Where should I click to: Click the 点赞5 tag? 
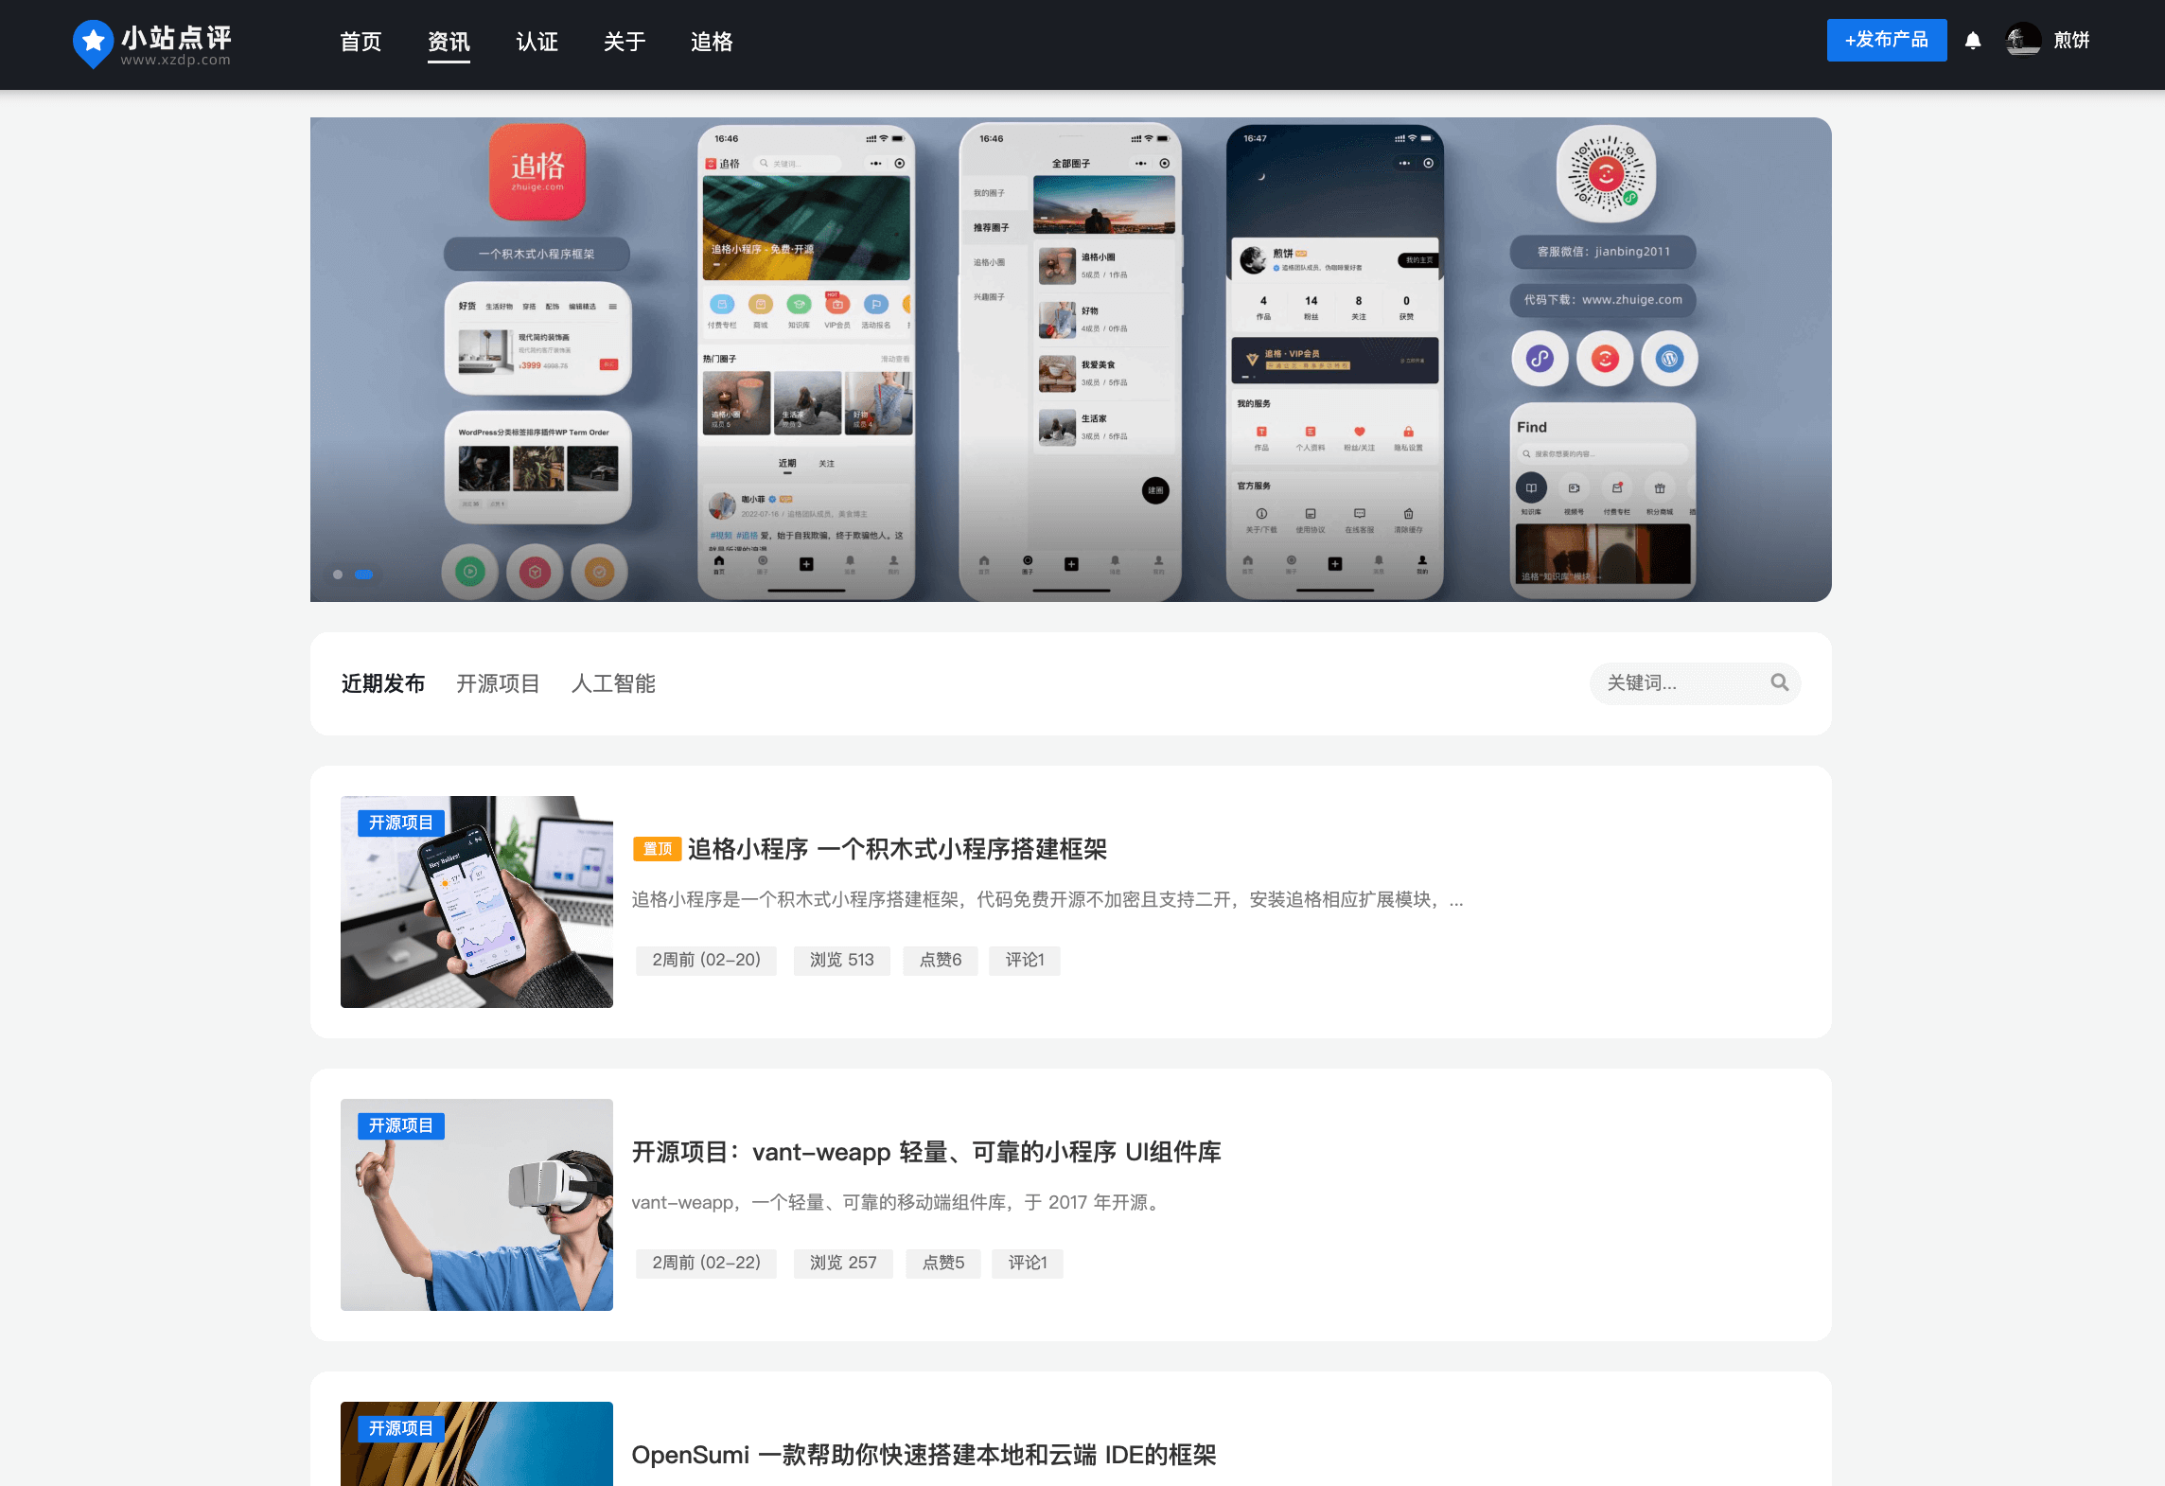pos(943,1263)
